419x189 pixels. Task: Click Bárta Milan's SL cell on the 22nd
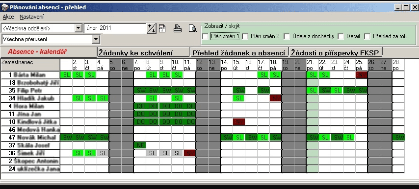[x=325, y=75]
